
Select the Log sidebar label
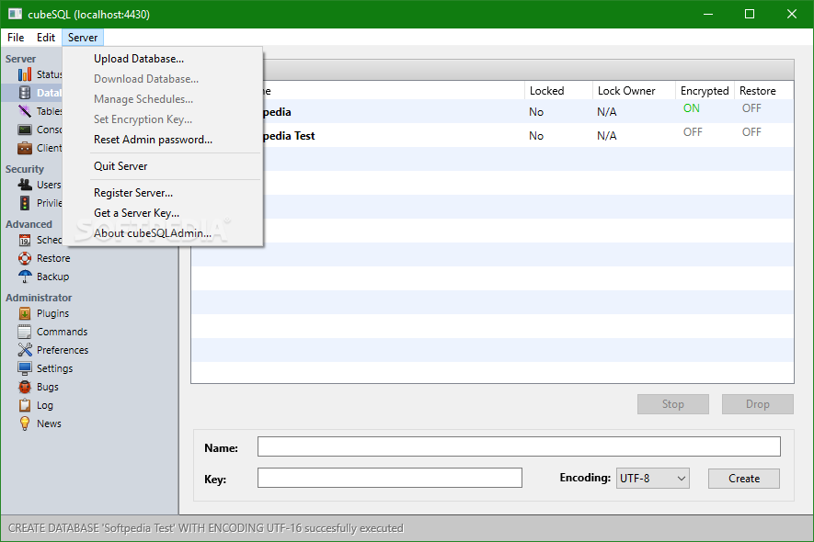pos(45,405)
